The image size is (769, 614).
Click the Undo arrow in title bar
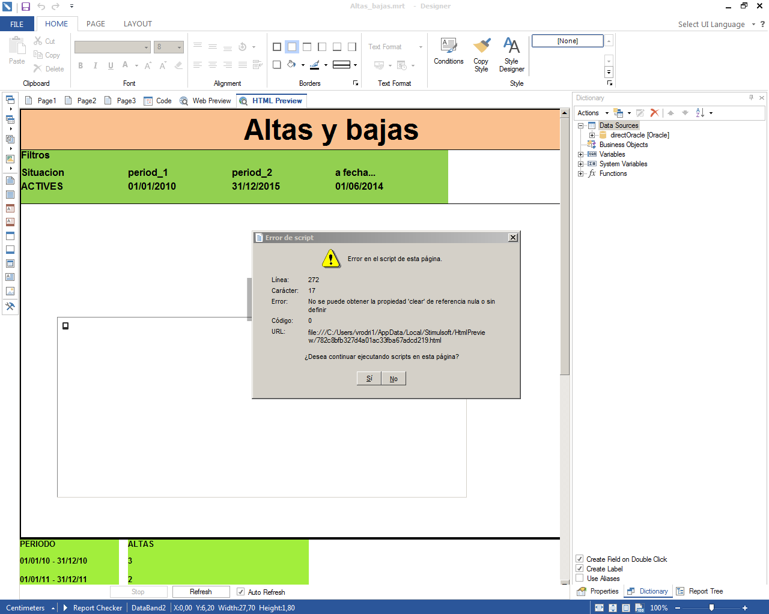tap(41, 7)
